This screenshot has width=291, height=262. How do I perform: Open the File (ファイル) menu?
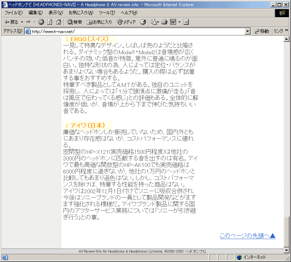(13, 13)
